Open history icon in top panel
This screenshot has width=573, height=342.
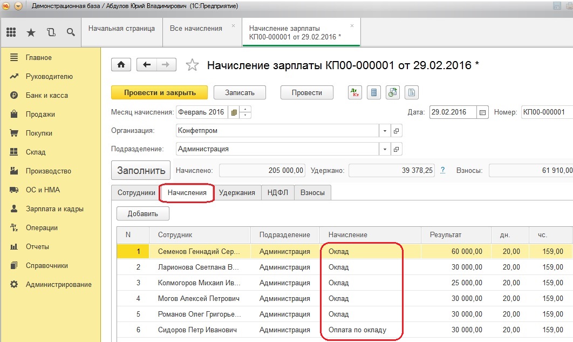[51, 32]
